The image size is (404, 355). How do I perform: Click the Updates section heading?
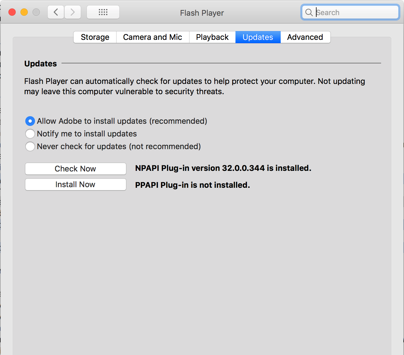[40, 64]
